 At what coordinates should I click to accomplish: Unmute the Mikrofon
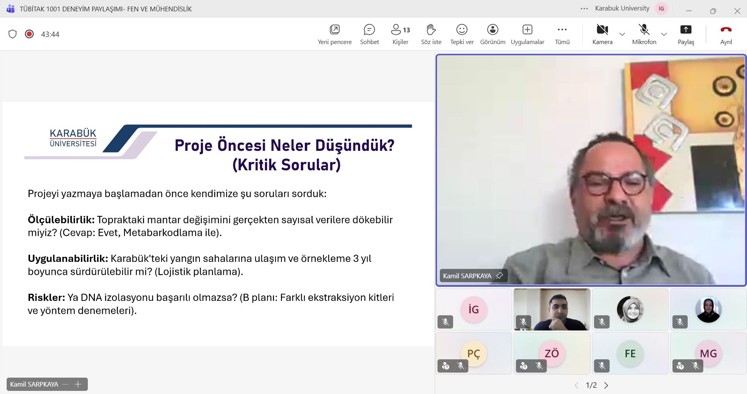pos(644,34)
